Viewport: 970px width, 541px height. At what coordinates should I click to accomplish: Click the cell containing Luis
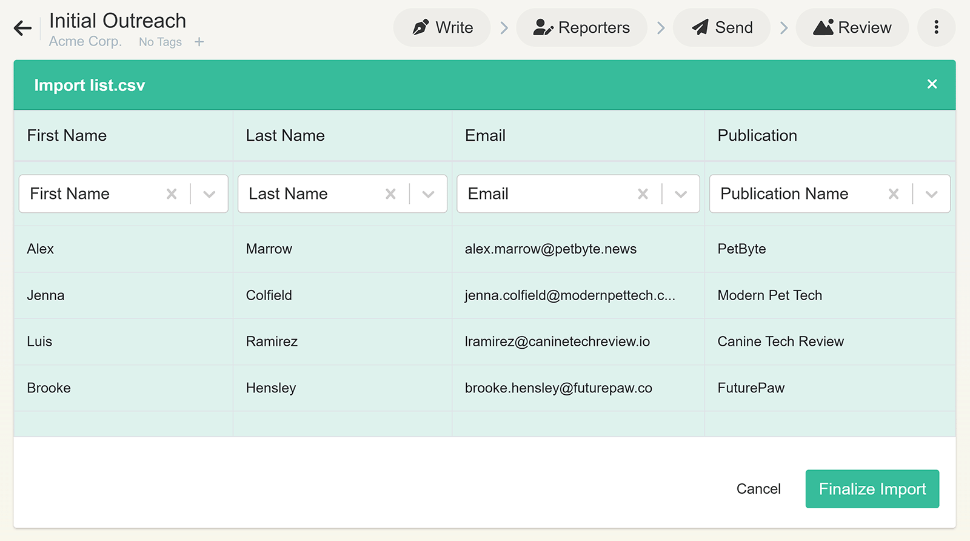click(x=124, y=341)
